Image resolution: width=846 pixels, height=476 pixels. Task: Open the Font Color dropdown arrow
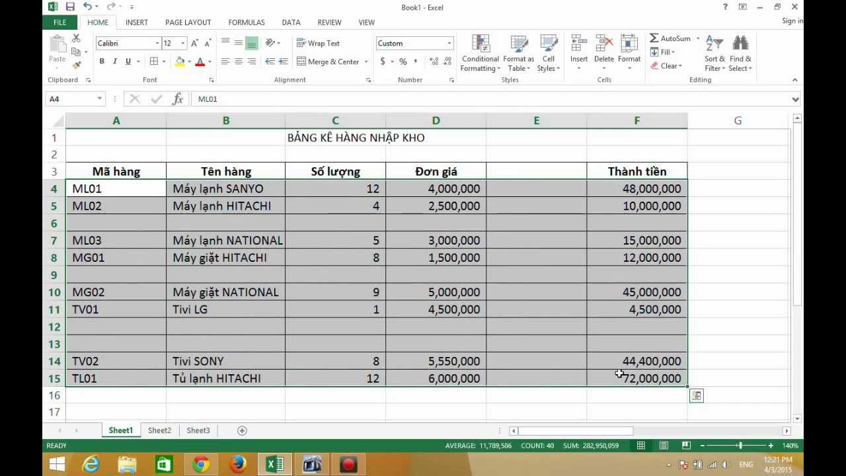210,61
